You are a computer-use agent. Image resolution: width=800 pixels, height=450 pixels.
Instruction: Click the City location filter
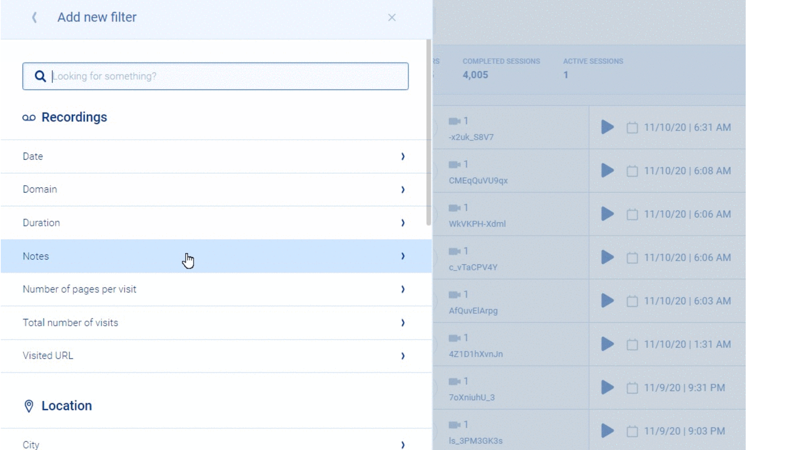pos(31,444)
